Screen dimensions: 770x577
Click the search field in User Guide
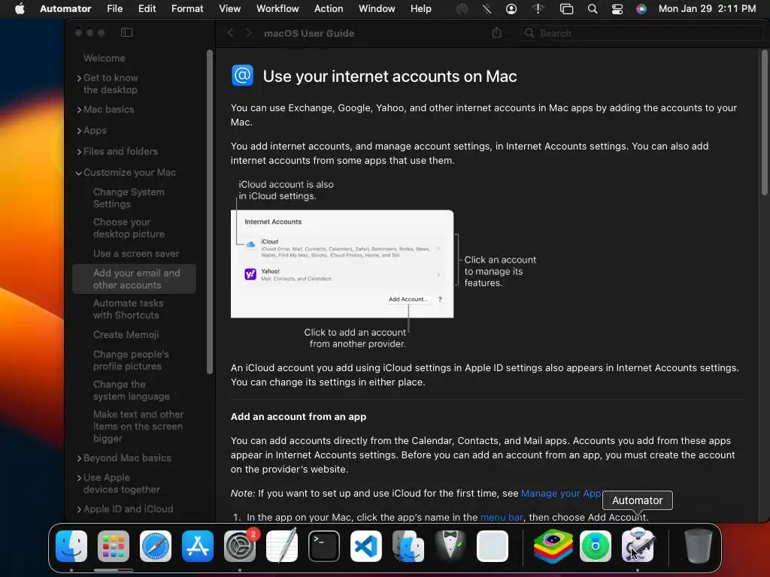pos(641,33)
